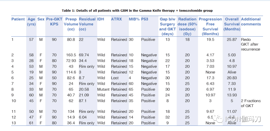Click the '2 Fractions of GKT' comment
The height and width of the screenshot is (131, 270).
251,103
